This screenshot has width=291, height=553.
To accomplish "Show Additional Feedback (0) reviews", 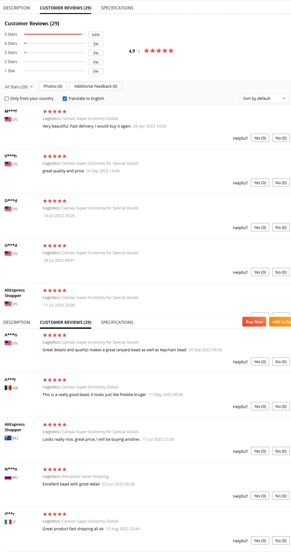I will (x=96, y=86).
